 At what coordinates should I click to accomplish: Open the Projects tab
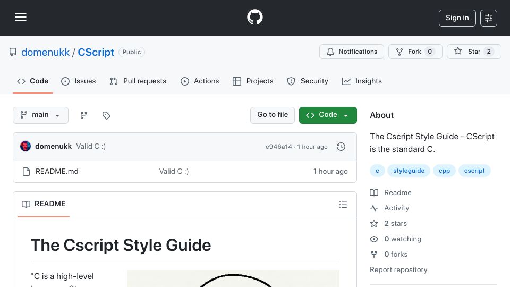[x=253, y=81]
